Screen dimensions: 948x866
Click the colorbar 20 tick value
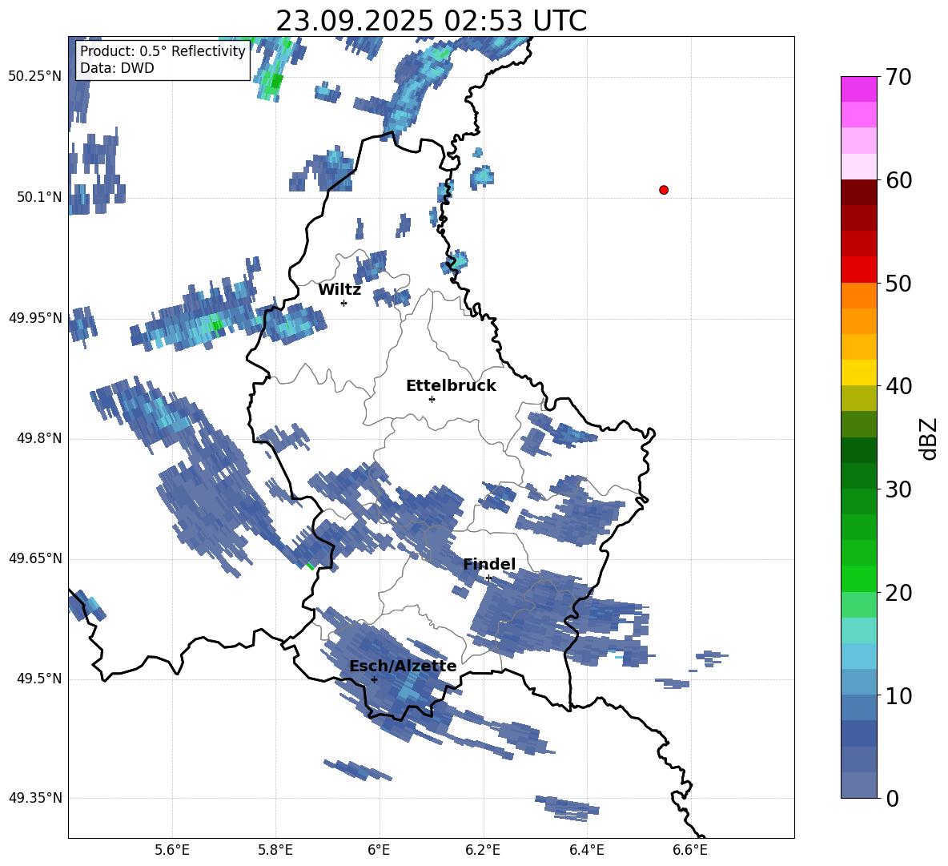click(898, 593)
